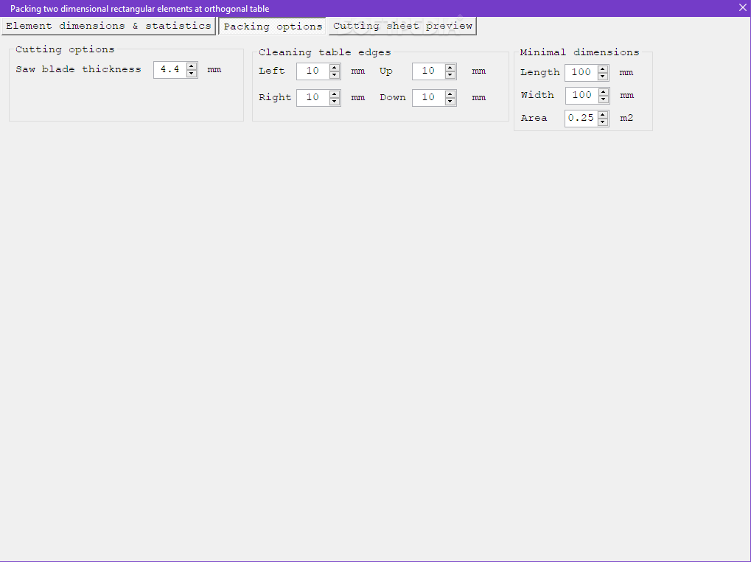Screen dimensions: 751x562
Task: Switch to Cutting sheet preview tab
Action: pos(403,26)
